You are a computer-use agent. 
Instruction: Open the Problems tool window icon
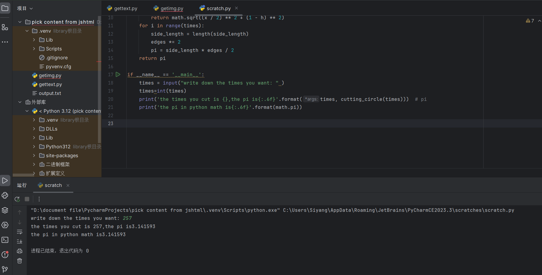pyautogui.click(x=5, y=255)
